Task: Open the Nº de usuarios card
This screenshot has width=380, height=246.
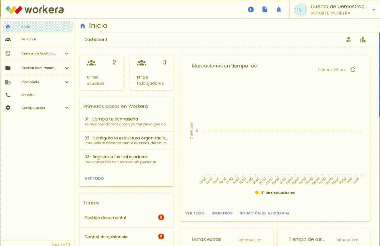Action: tap(102, 72)
